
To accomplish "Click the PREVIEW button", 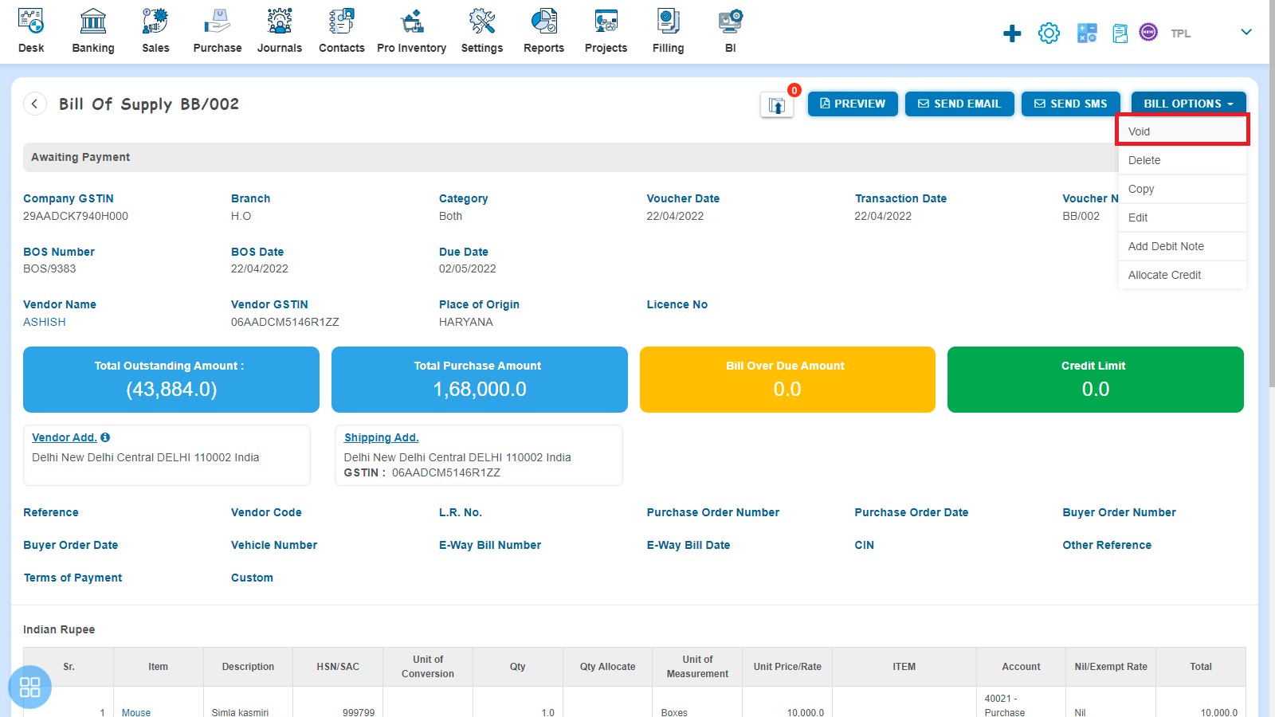I will [x=853, y=104].
